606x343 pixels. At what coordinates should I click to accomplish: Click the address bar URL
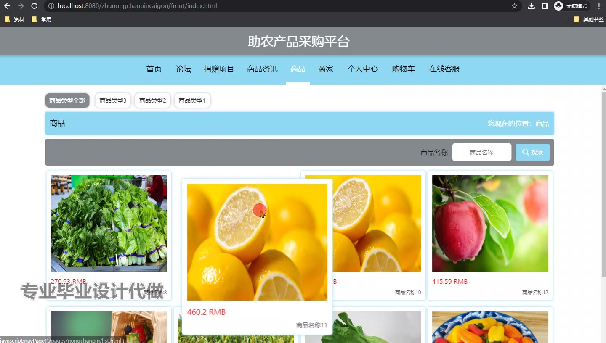coord(138,6)
